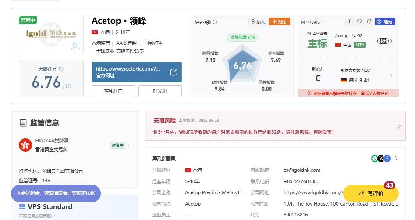Click the Acetop Precious Metals company name

(215, 193)
